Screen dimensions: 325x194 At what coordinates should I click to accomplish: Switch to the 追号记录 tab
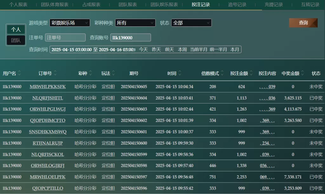tap(237, 5)
